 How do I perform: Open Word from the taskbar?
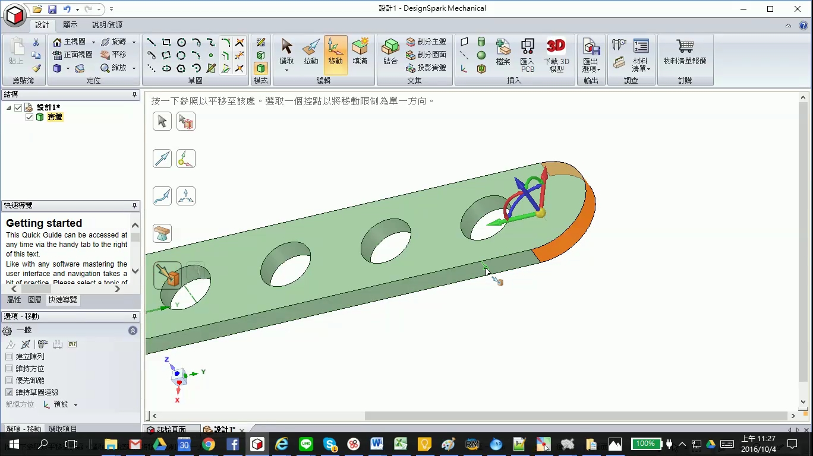[376, 444]
